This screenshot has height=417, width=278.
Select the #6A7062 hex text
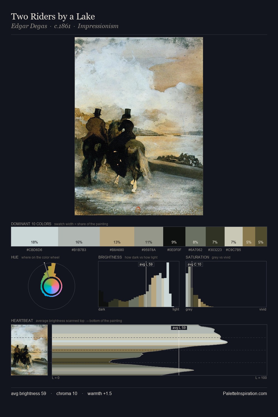195,250
